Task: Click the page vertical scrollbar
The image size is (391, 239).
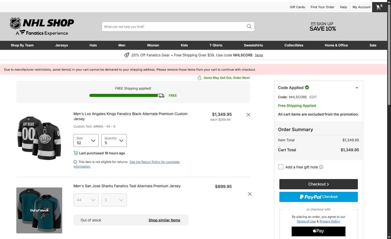Action: coord(389,55)
